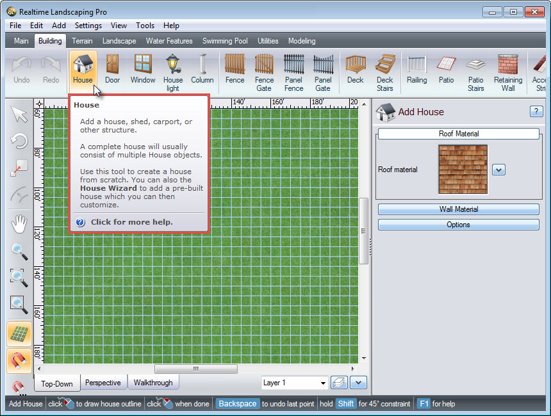This screenshot has width=551, height=416.
Task: Switch to the Water Features tab
Action: [x=169, y=41]
